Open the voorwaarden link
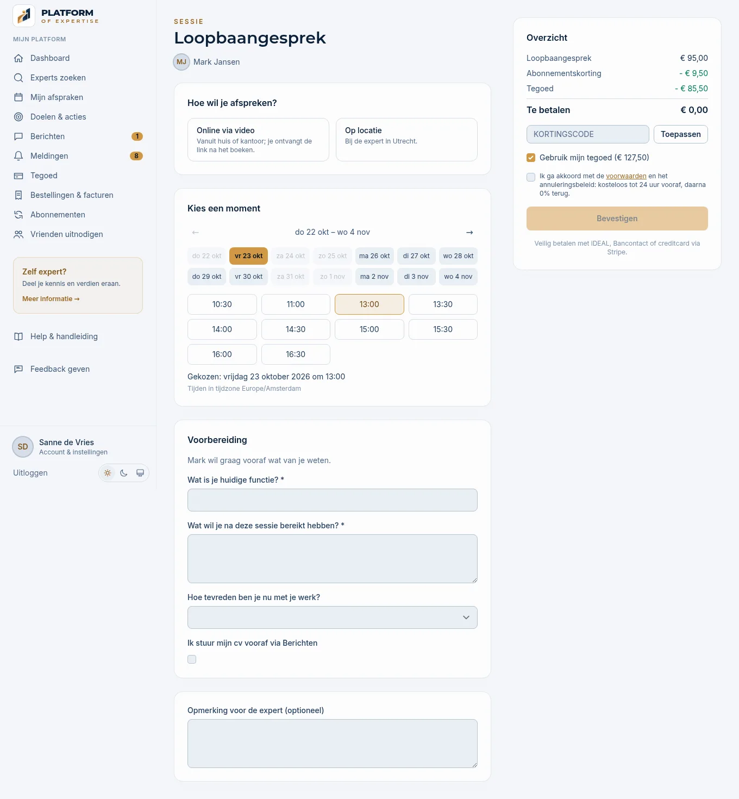 626,176
